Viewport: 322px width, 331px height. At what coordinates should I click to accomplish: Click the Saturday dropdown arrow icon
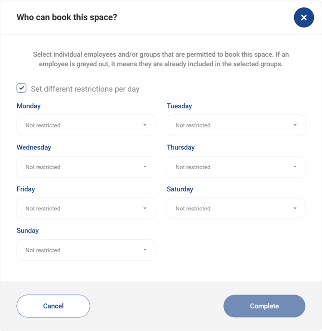point(295,208)
